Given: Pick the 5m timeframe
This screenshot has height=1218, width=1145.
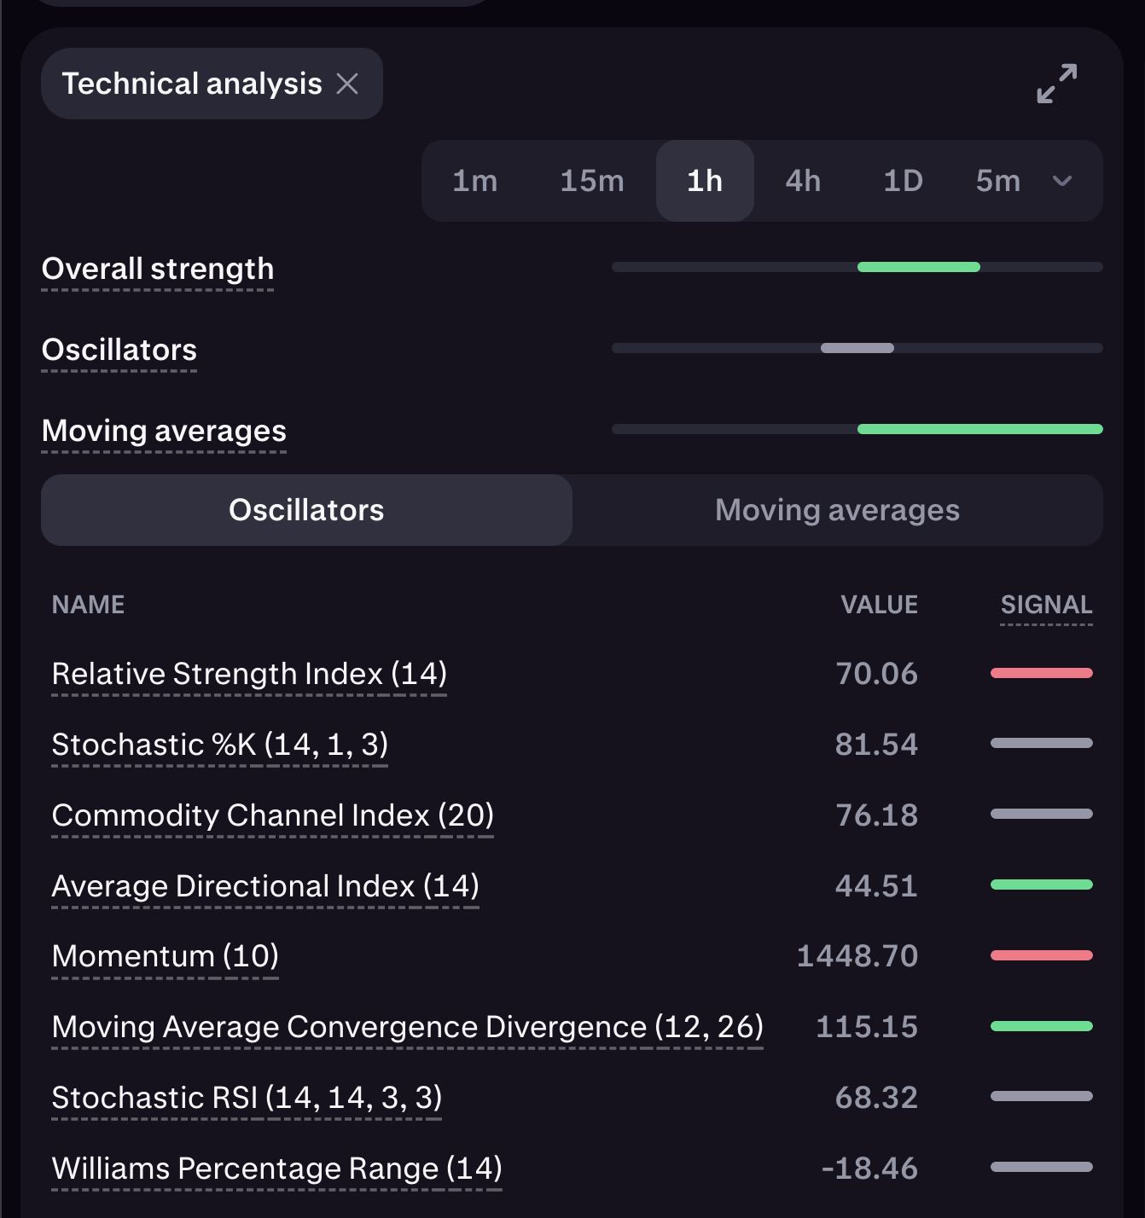Looking at the screenshot, I should click(x=997, y=181).
